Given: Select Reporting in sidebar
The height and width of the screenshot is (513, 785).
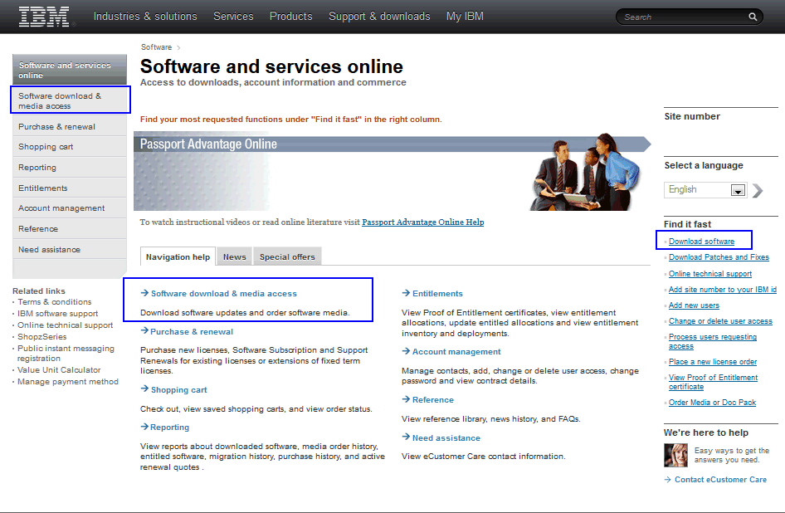Looking at the screenshot, I should click(x=70, y=168).
